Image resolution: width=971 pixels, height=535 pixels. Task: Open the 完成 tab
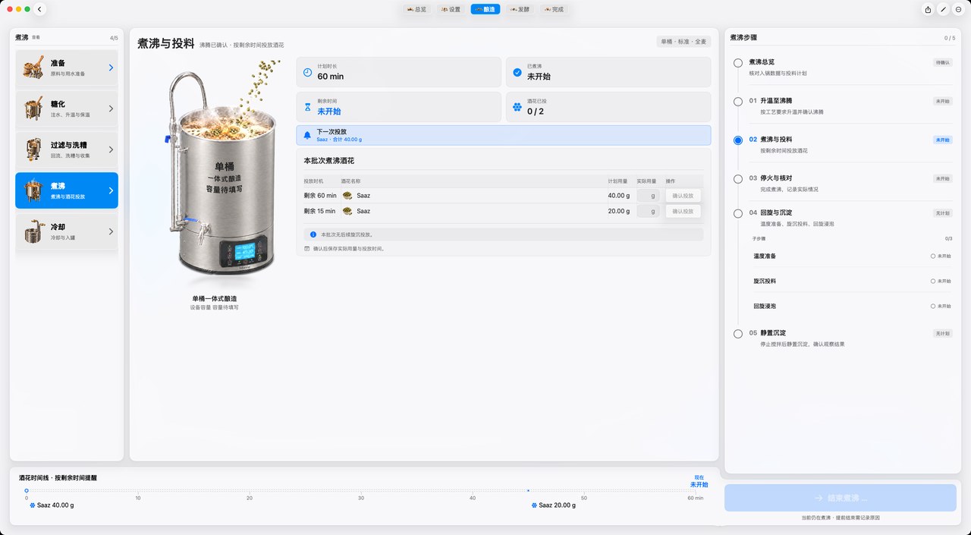552,9
